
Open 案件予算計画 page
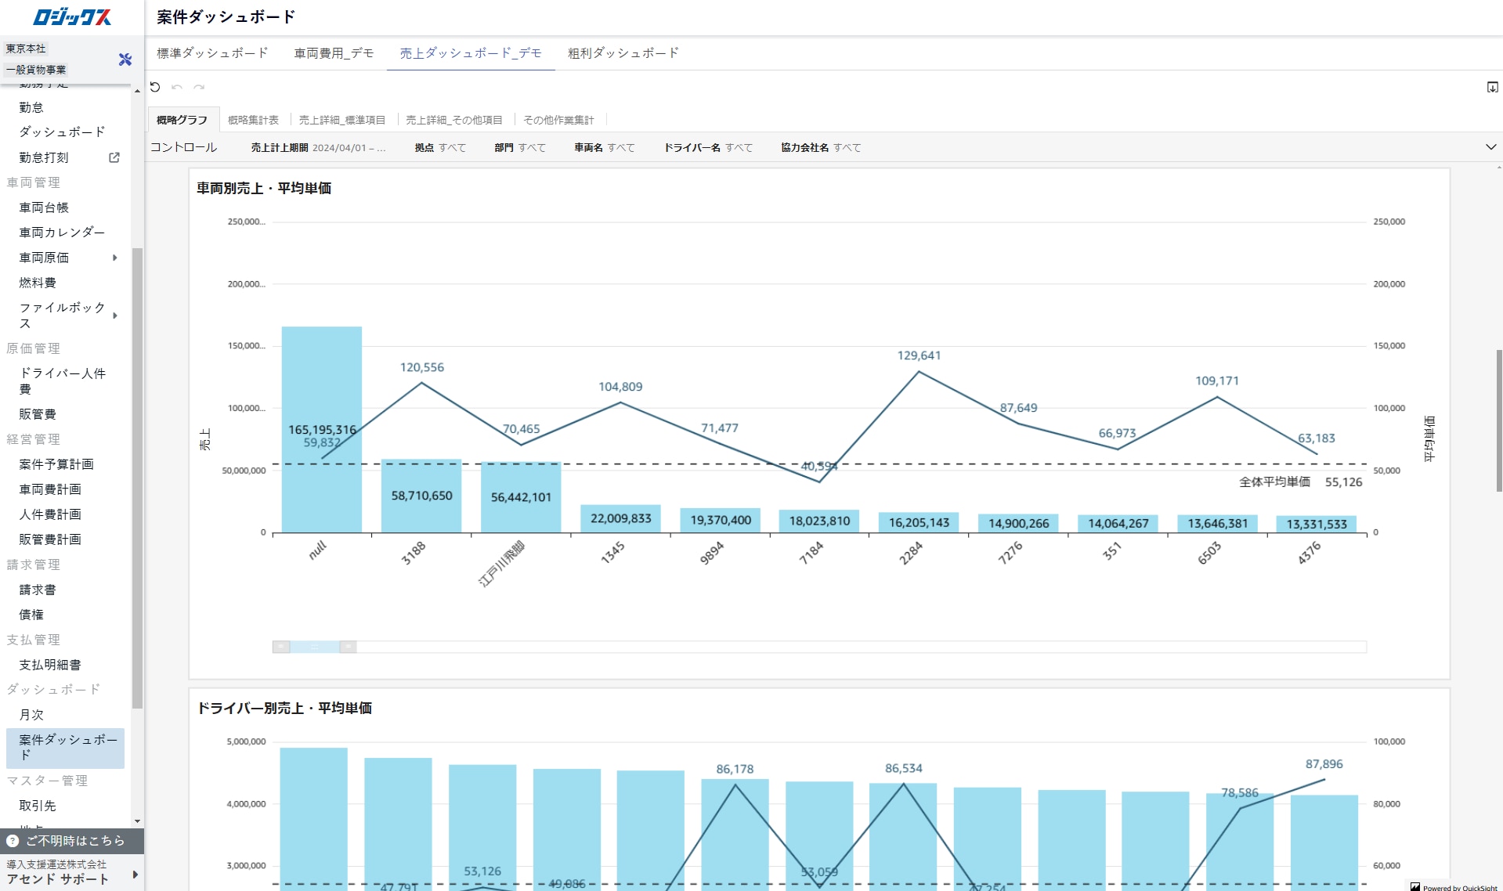coord(56,464)
